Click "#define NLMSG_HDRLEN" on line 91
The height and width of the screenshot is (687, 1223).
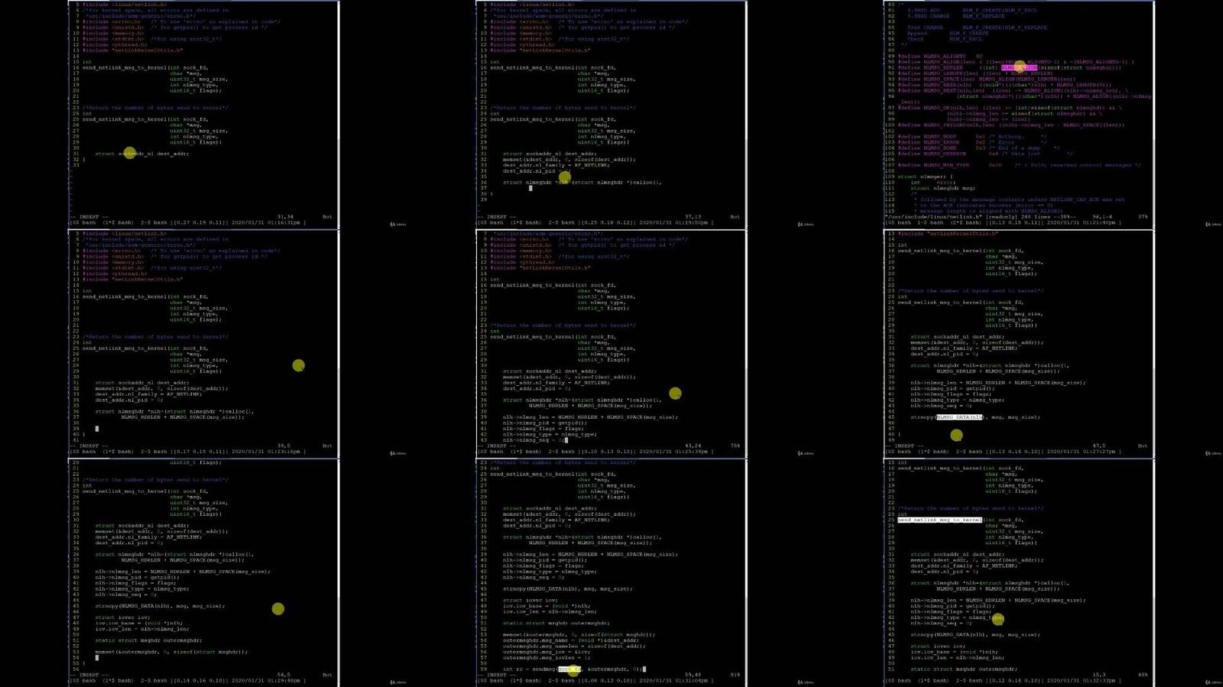(930, 68)
